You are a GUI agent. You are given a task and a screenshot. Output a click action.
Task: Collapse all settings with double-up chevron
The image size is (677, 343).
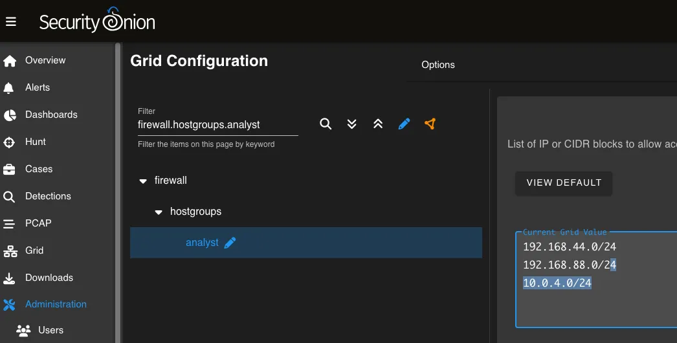[x=378, y=124]
